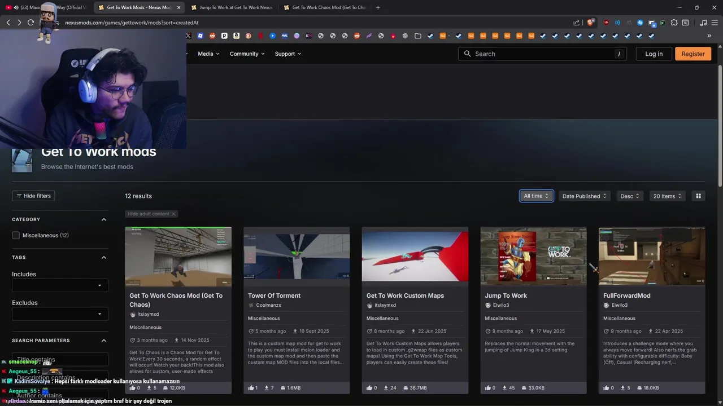The image size is (723, 406).
Task: Open the Tower Of Torment title link
Action: coord(274,295)
